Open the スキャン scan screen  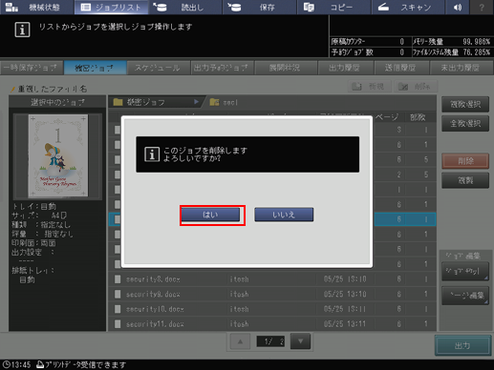click(x=408, y=7)
